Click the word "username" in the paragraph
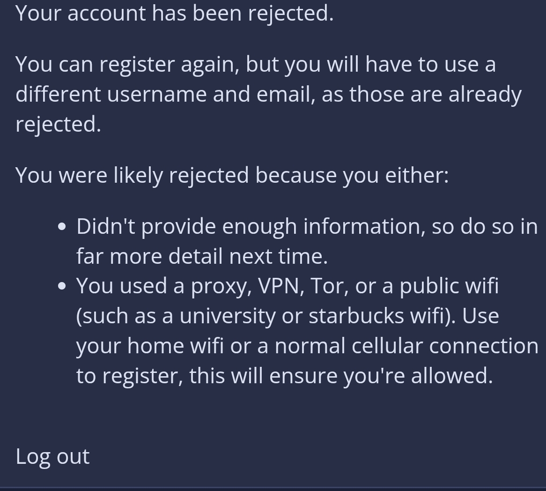Viewport: 546px width, 491px height. [x=157, y=94]
